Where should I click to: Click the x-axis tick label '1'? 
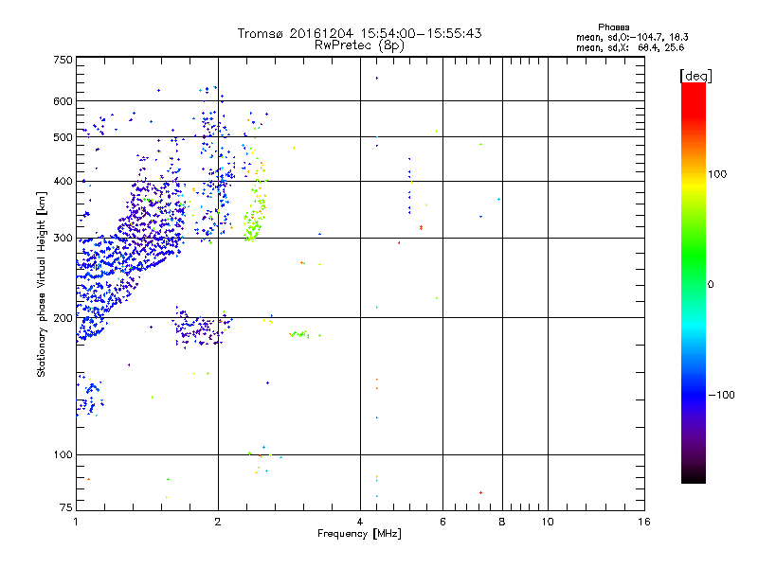[76, 522]
